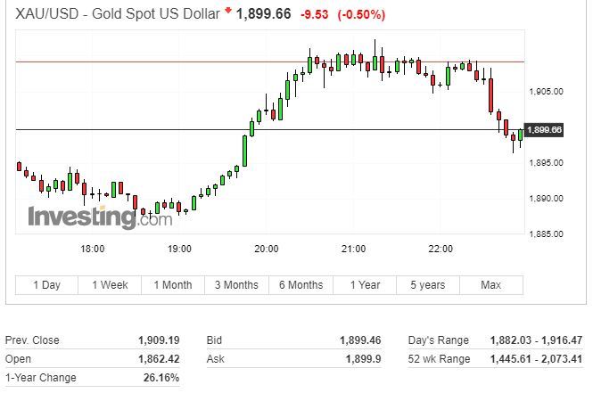Show the 3 Months chart range
This screenshot has height=393, width=593.
click(236, 285)
